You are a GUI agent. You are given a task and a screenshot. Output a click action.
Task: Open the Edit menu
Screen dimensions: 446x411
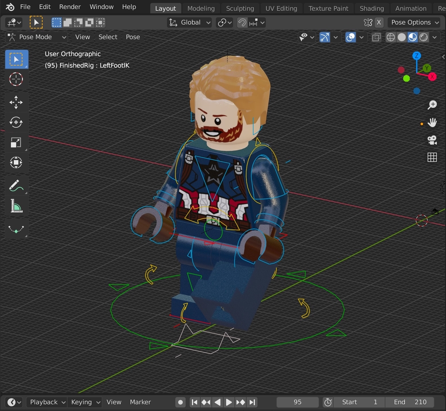click(x=45, y=7)
